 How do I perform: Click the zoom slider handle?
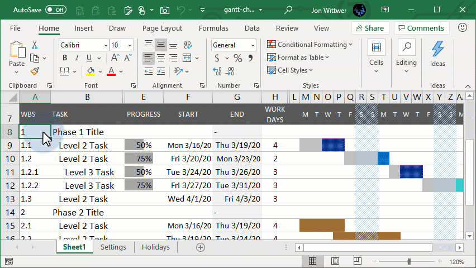(409, 261)
